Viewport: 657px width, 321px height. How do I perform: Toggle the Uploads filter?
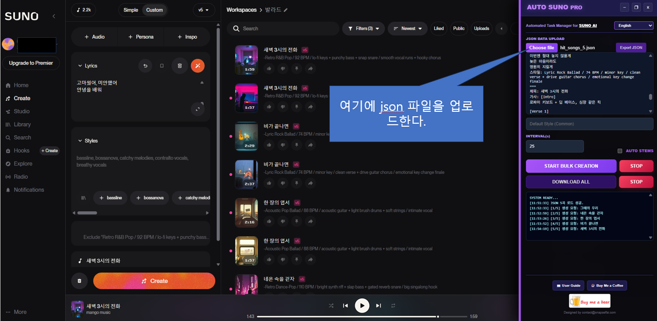(x=482, y=28)
